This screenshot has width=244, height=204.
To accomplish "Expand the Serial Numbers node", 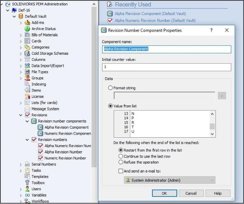I will click(21, 165).
